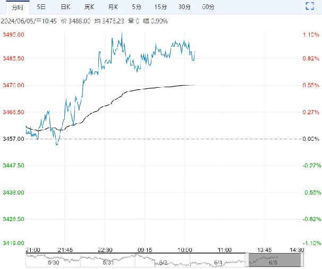Image resolution: width=322 pixels, height=269 pixels.
Task: Click the highlighted 6/5 range selector
Action: pyautogui.click(x=274, y=260)
